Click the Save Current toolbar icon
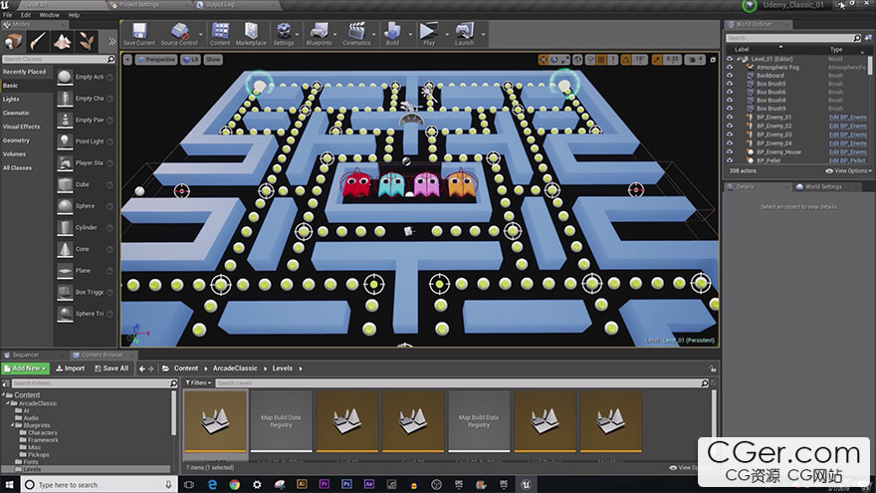876x493 pixels. click(139, 34)
